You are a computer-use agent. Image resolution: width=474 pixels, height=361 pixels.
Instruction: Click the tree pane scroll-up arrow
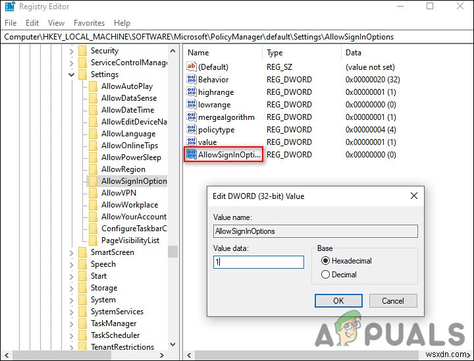point(172,51)
